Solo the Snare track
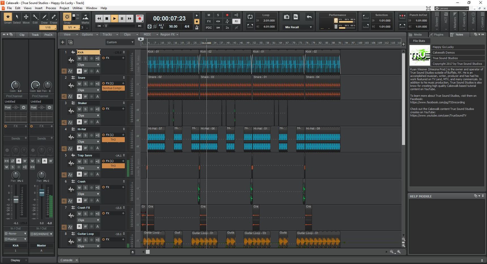The width and height of the screenshot is (487, 264). 85,84
